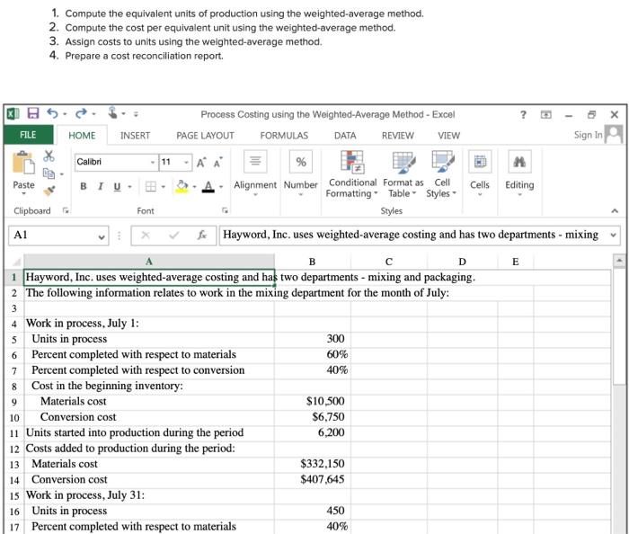Image resolution: width=629 pixels, height=534 pixels.
Task: Open Font settings dialog launcher
Action: coord(225,210)
